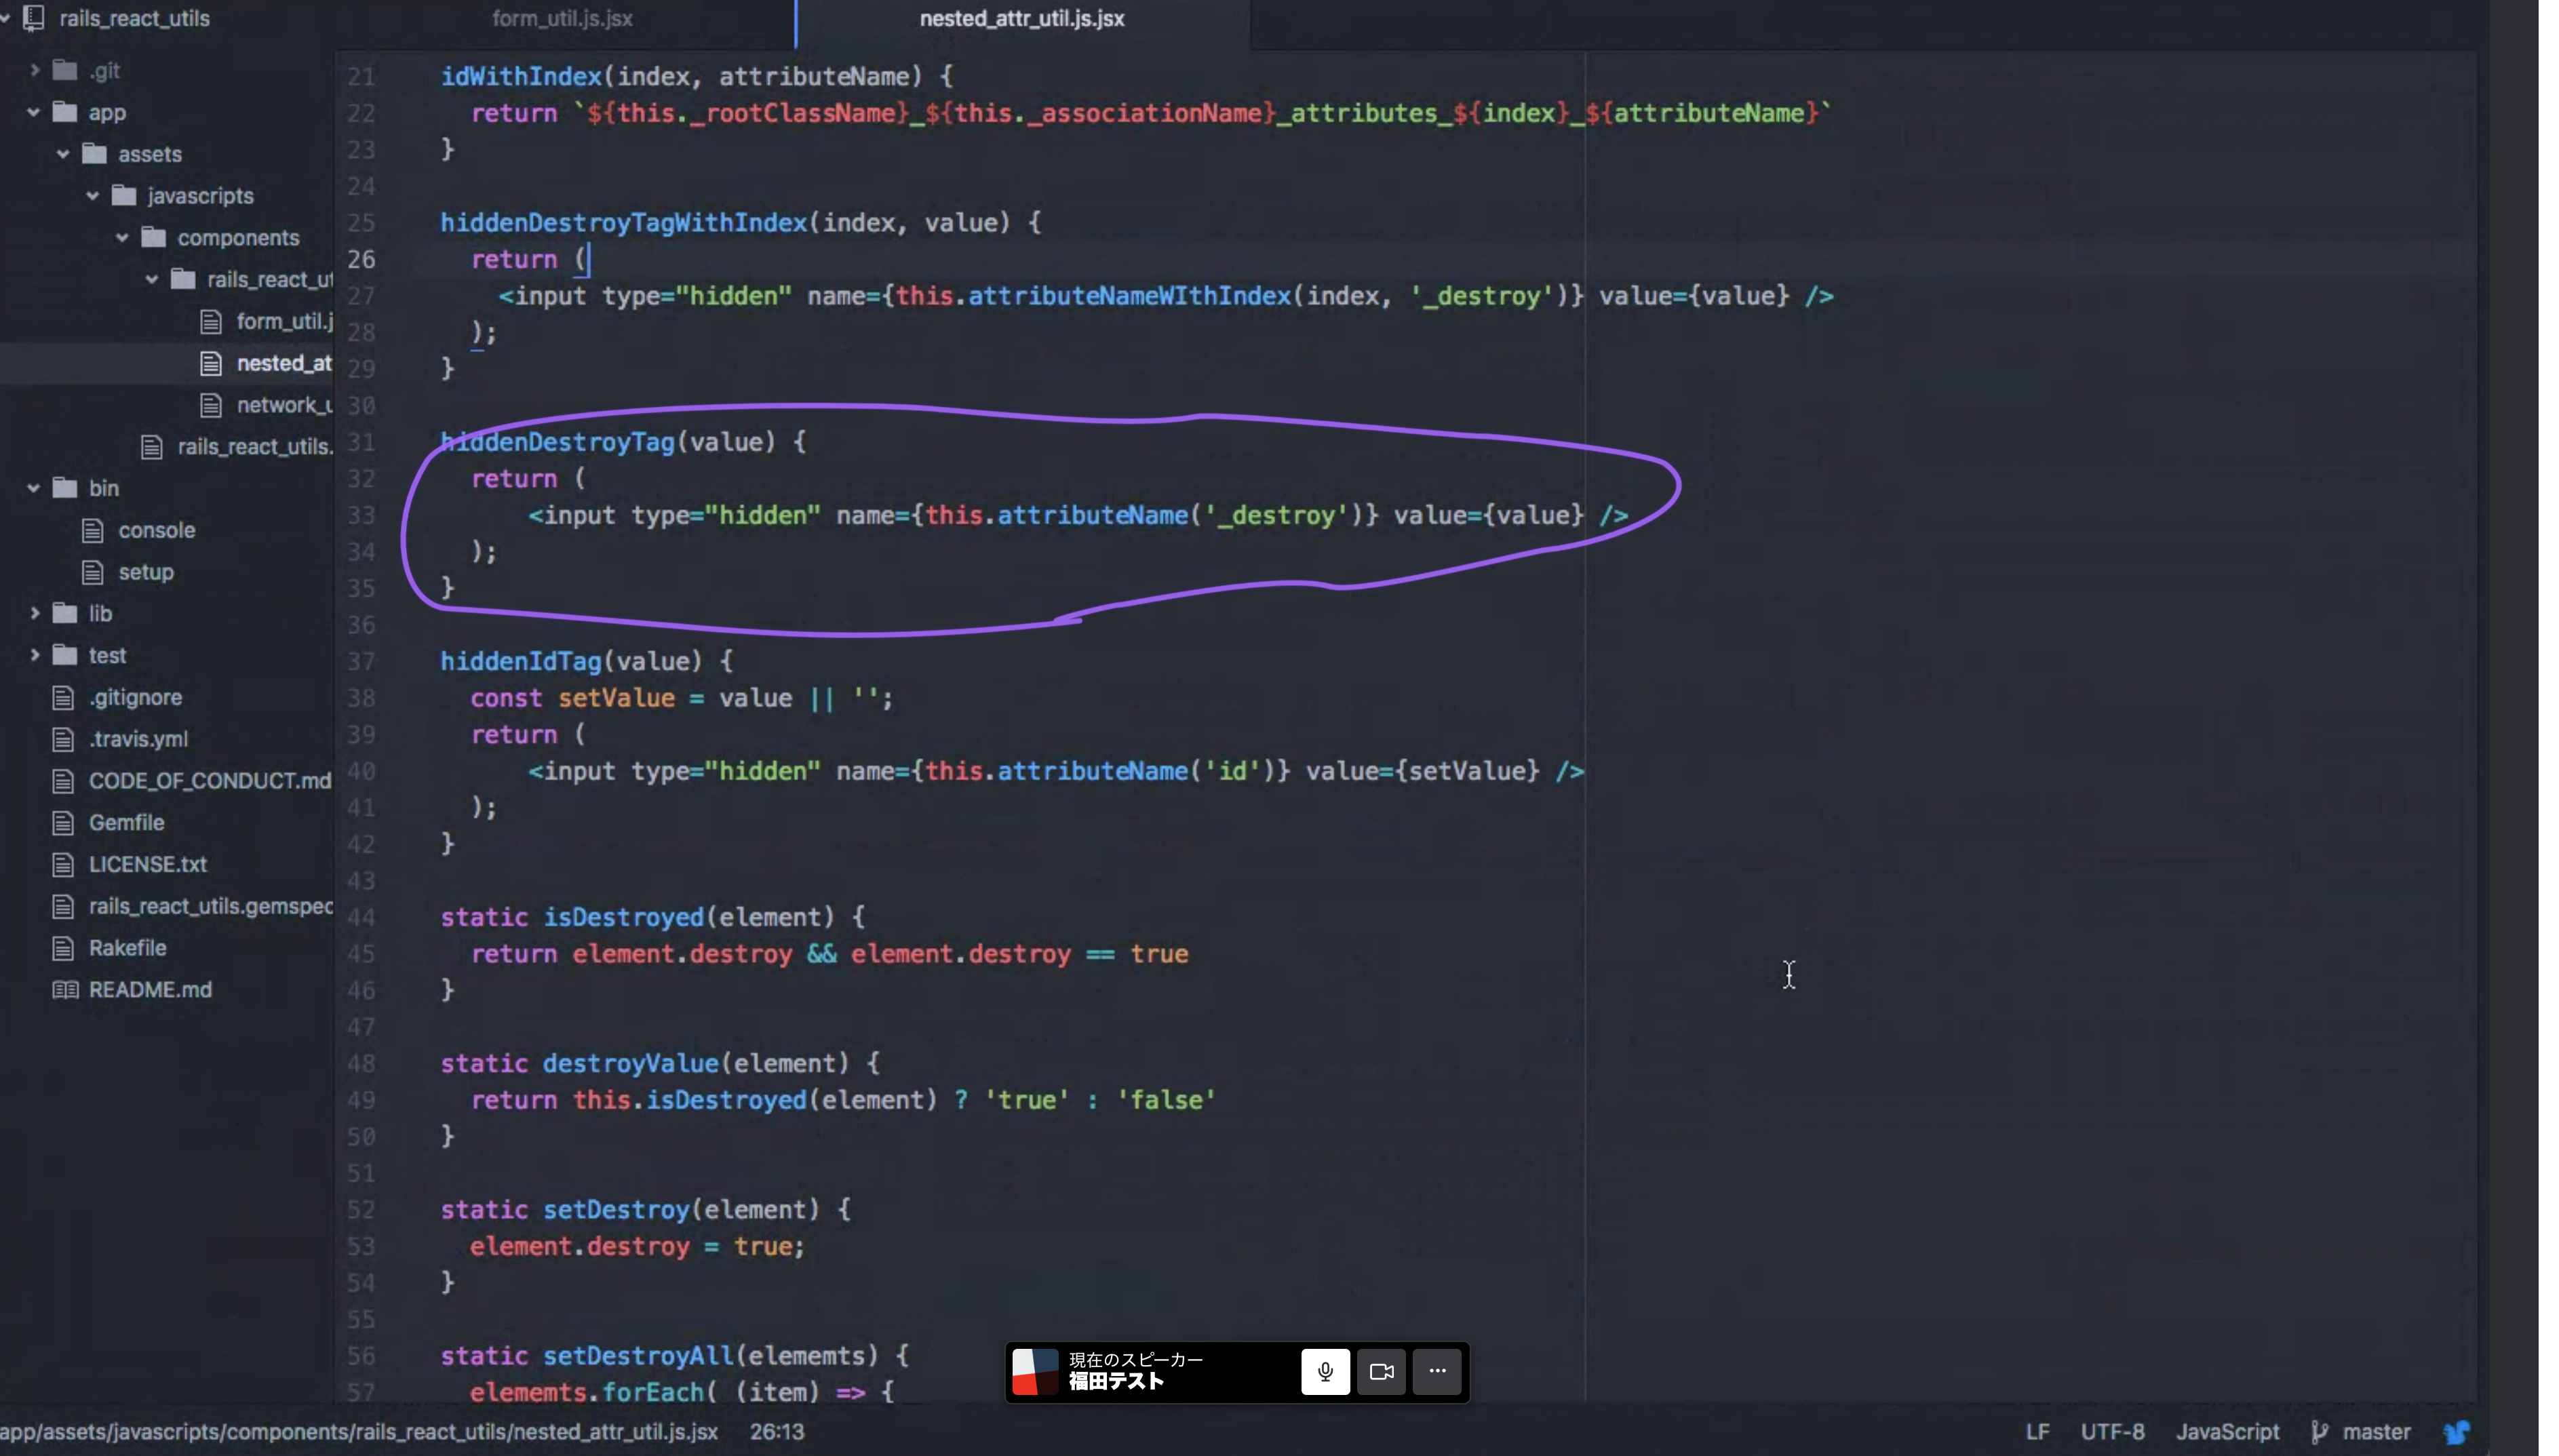Click the Gemfile file icon

63,823
